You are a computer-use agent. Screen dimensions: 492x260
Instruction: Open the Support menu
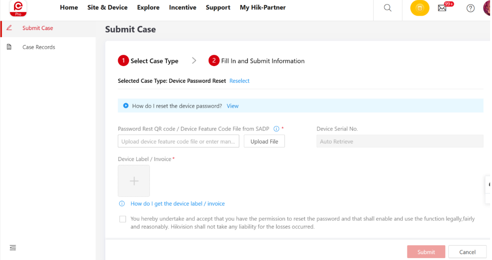coord(218,7)
